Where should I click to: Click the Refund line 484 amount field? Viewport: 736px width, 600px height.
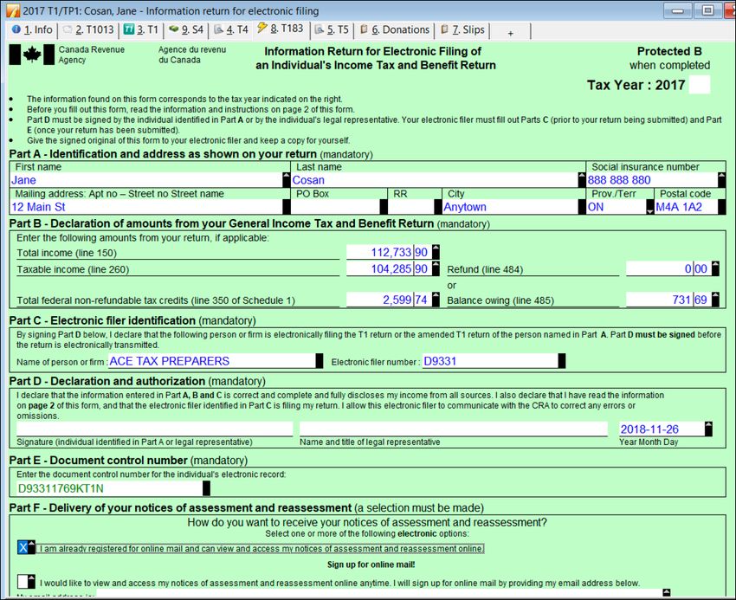tap(668, 268)
